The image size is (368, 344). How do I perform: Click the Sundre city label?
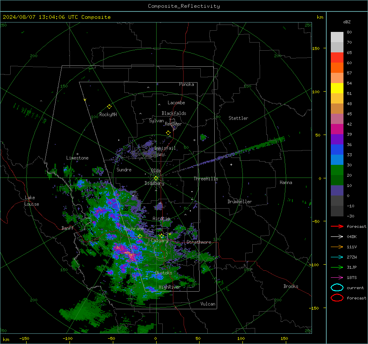click(x=124, y=170)
